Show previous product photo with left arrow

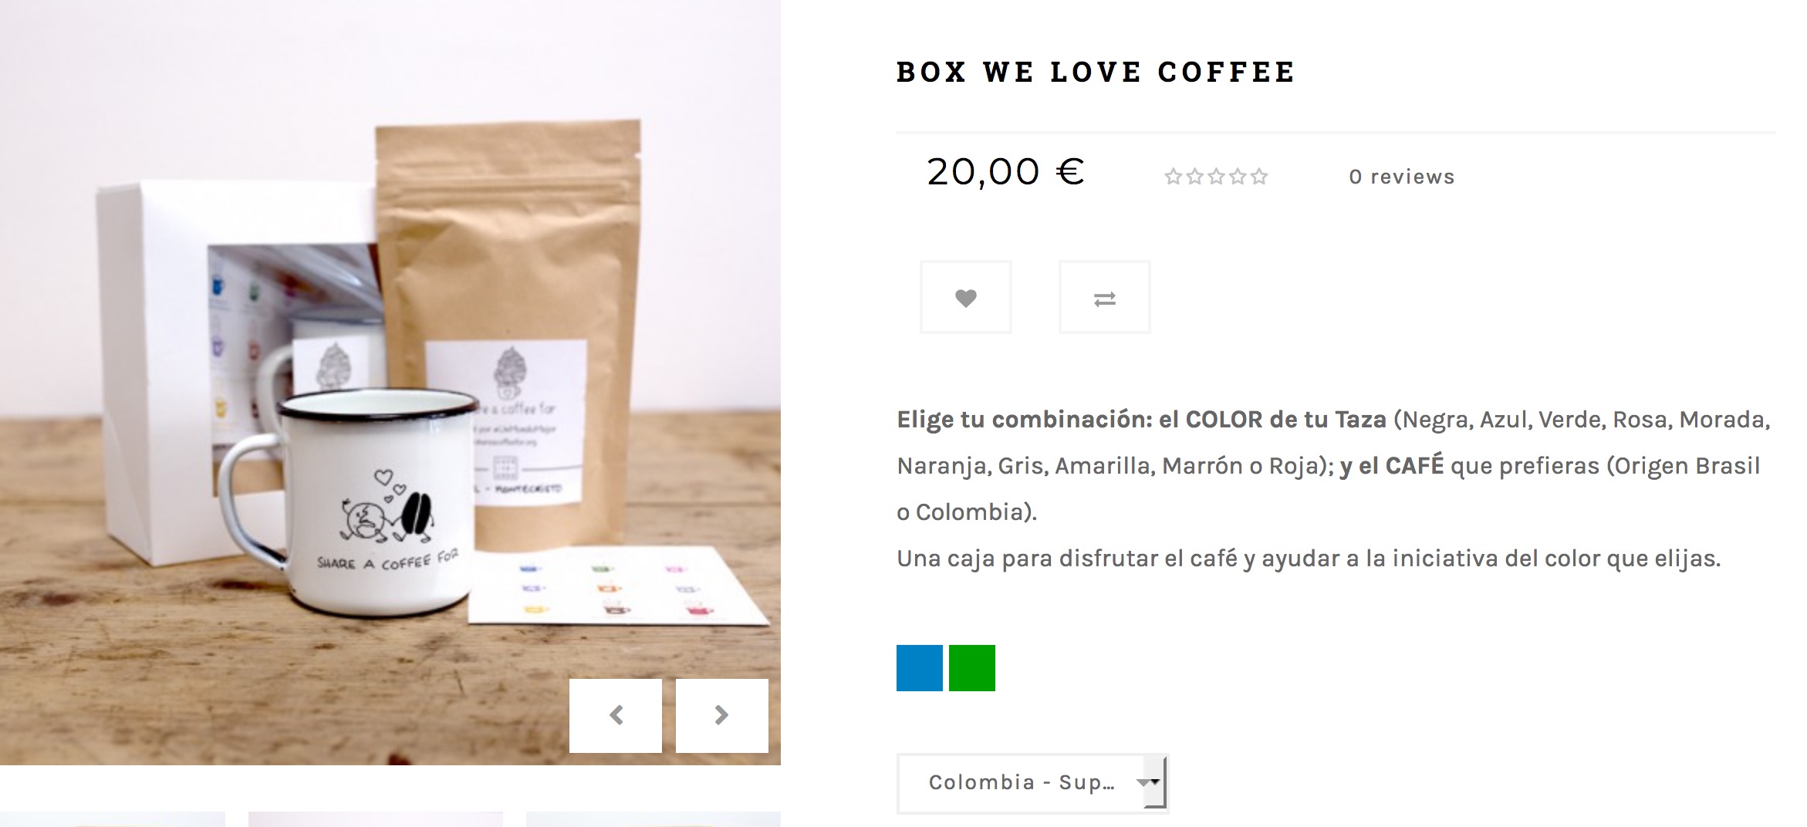point(616,715)
